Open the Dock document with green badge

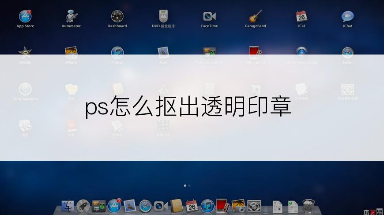293,207
